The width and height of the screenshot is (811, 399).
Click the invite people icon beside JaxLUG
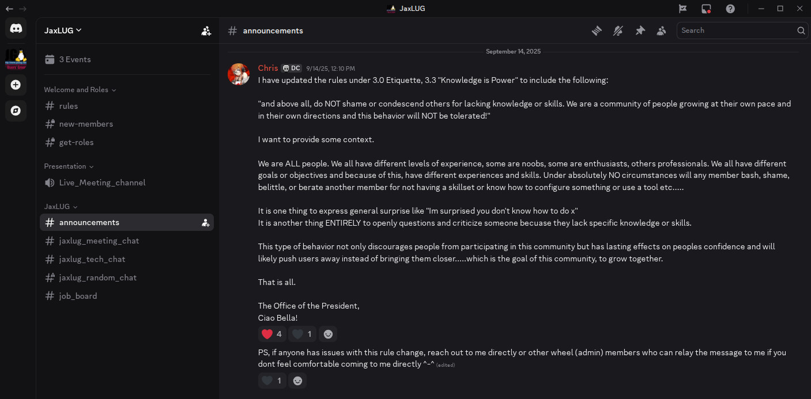206,31
